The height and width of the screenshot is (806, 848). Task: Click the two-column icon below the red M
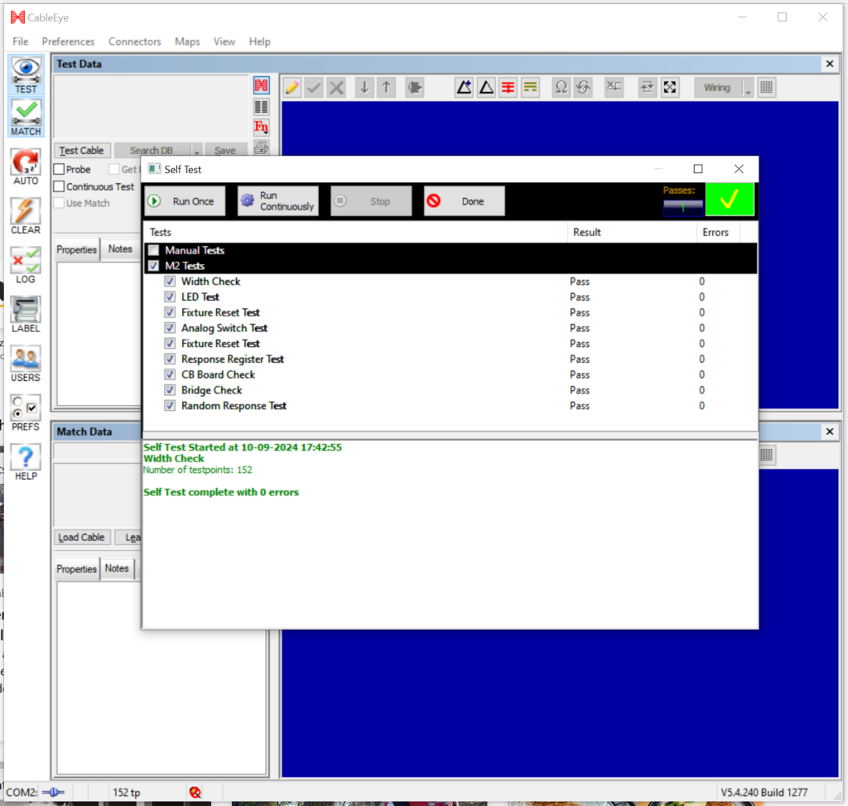(261, 107)
